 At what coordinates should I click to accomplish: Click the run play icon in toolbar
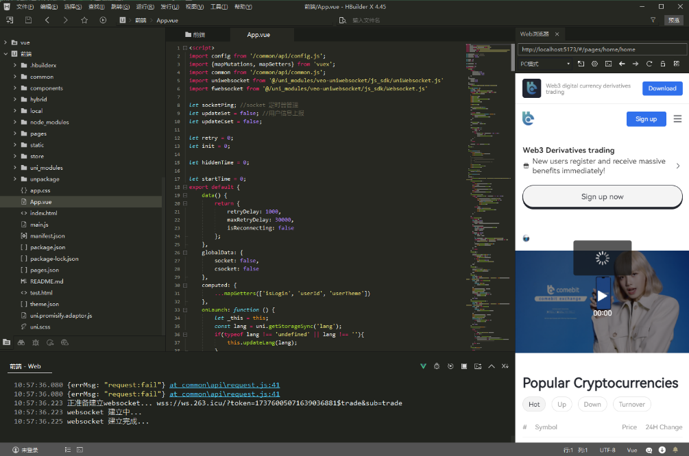[x=103, y=20]
